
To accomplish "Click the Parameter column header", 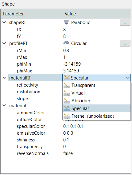I will 31,14.
